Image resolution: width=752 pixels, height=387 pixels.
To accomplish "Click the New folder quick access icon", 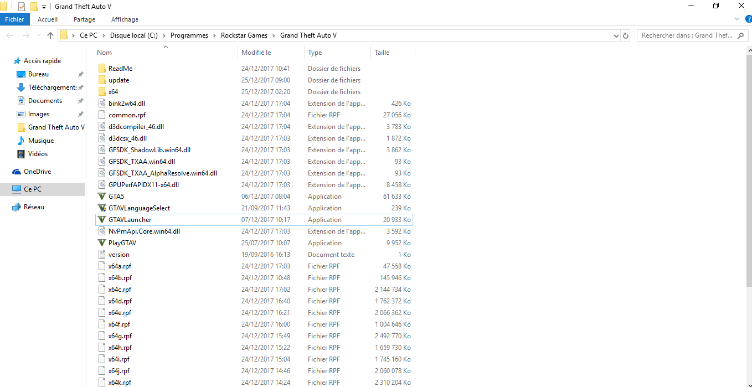I will click(x=34, y=7).
